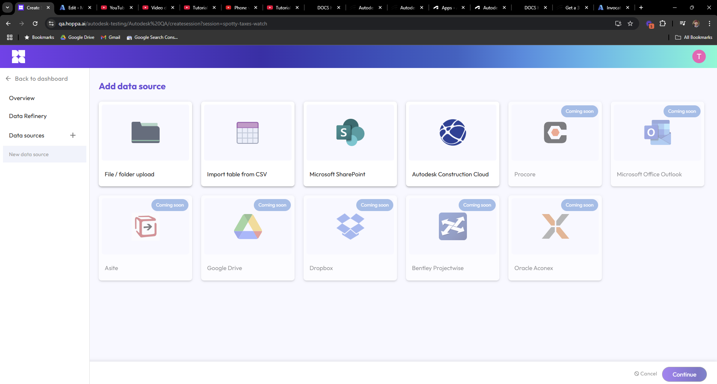The height and width of the screenshot is (384, 717).
Task: Click the Oracle Aconex X logo icon
Action: [555, 226]
